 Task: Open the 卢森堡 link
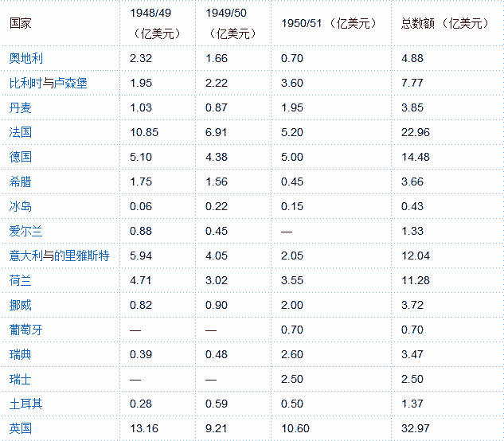click(72, 83)
